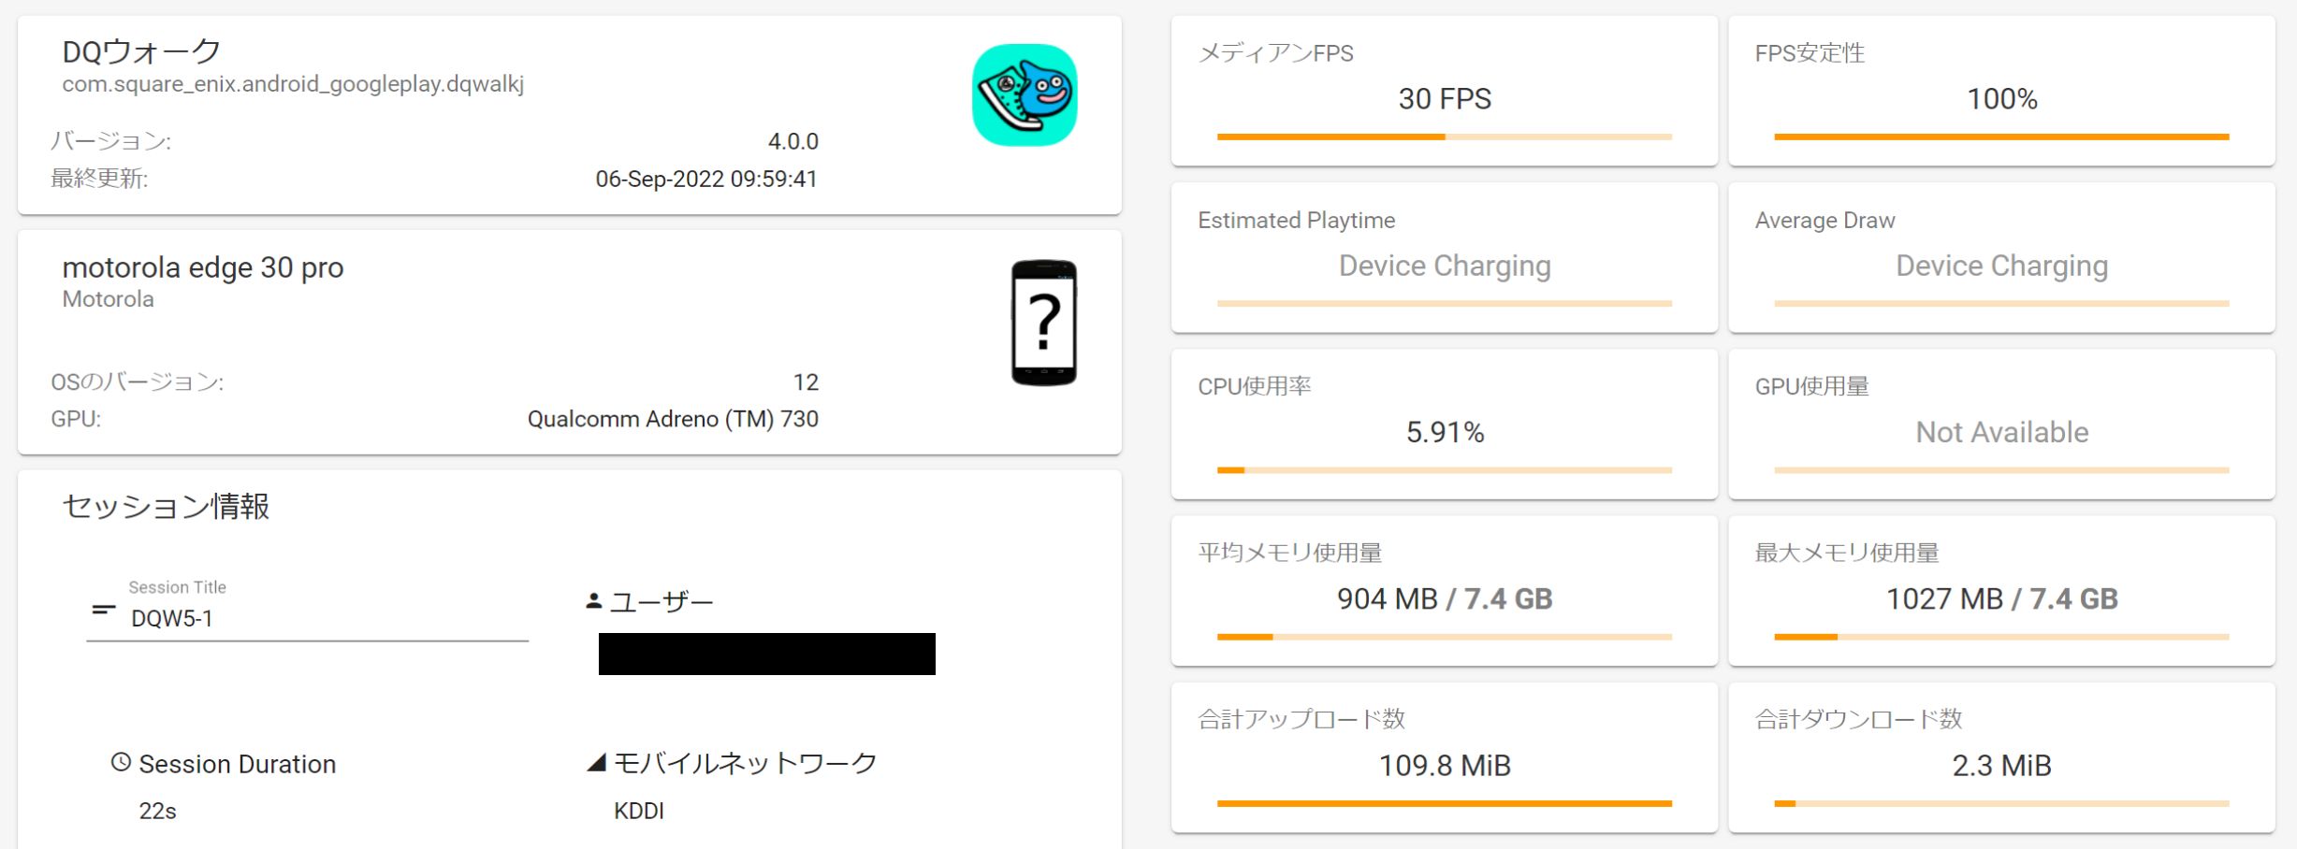
Task: Click the total download progress bar
Action: (2001, 803)
